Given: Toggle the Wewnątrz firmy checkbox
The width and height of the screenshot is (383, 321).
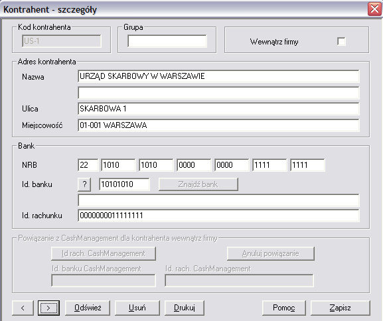Looking at the screenshot, I should 341,41.
